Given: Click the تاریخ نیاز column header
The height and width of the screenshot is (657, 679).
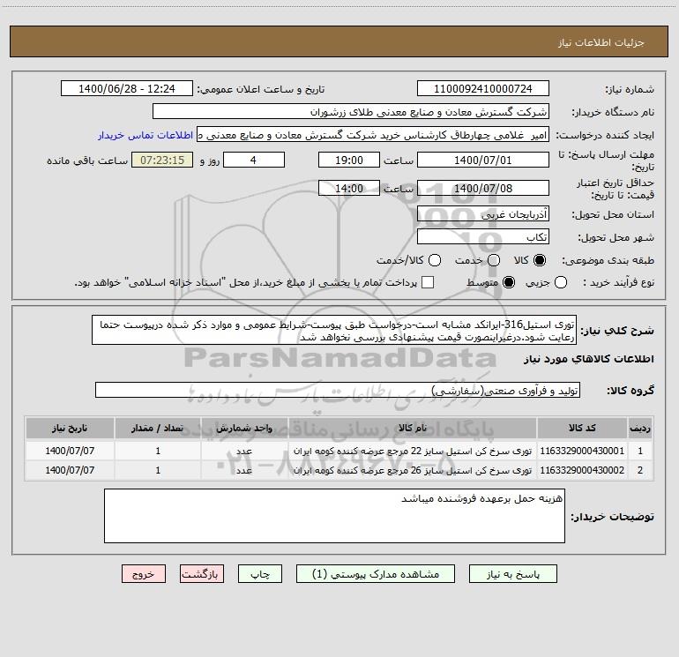Looking at the screenshot, I should pyautogui.click(x=70, y=428).
